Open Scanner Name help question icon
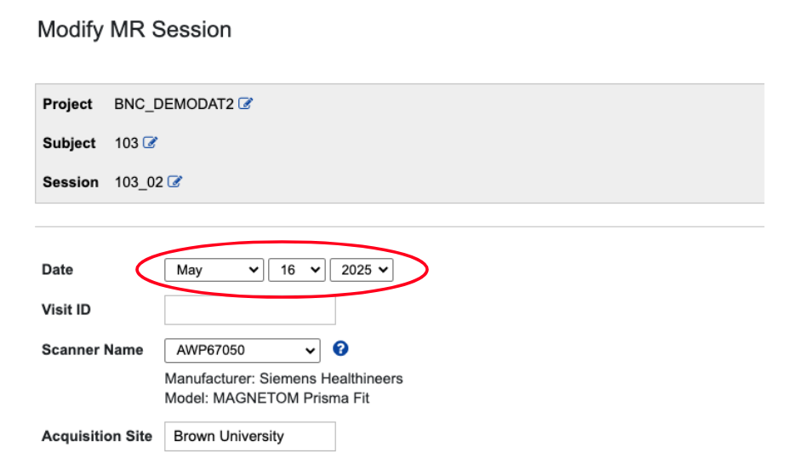Viewport: 788px width, 470px height. [340, 348]
